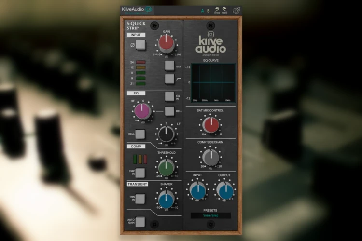Toggle the AUTO GAIN button
Screen dimensions: 362x241
pyautogui.click(x=140, y=222)
